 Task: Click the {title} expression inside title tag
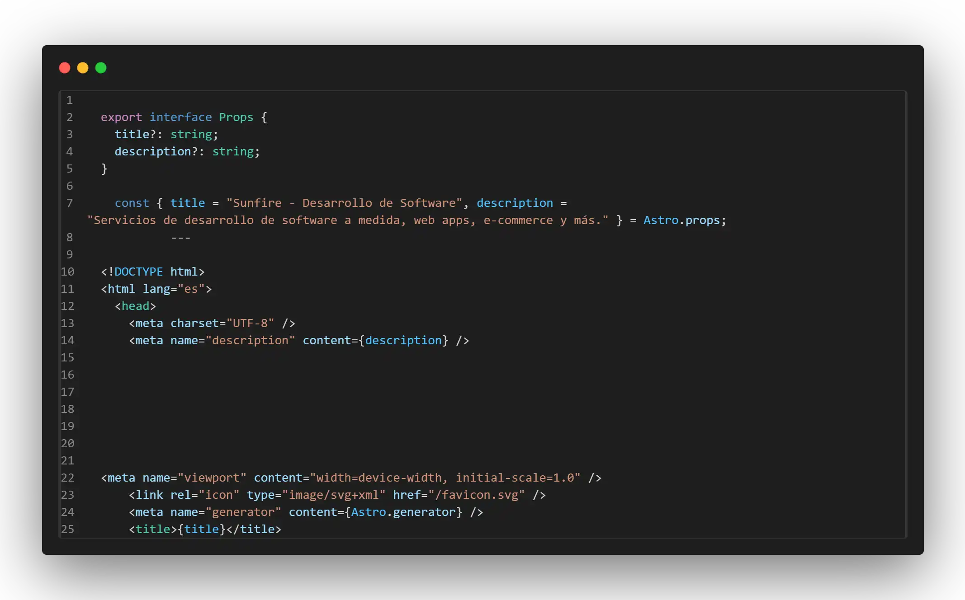(x=201, y=529)
